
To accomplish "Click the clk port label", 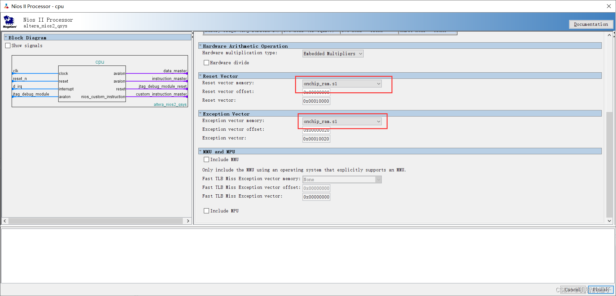I will [x=16, y=71].
